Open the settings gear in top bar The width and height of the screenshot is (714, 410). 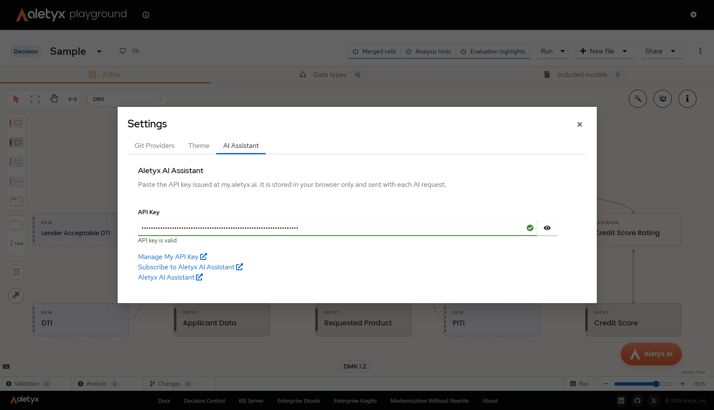click(693, 15)
